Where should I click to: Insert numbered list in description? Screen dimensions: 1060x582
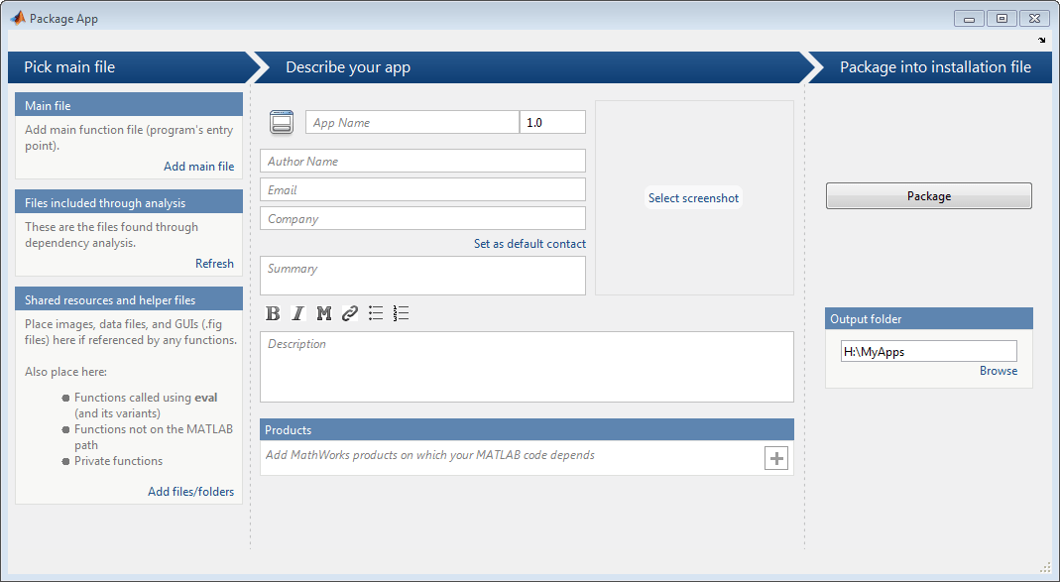[401, 313]
